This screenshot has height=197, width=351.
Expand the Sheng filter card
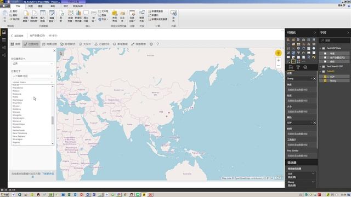(313, 182)
